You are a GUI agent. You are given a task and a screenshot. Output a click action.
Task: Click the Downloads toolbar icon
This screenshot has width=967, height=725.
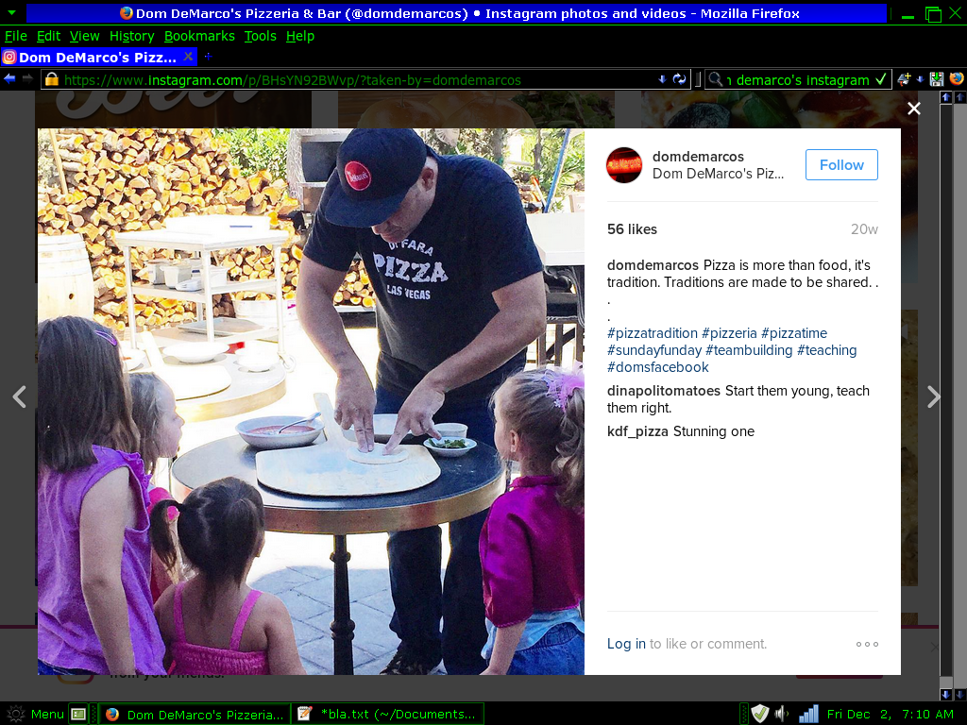[937, 79]
